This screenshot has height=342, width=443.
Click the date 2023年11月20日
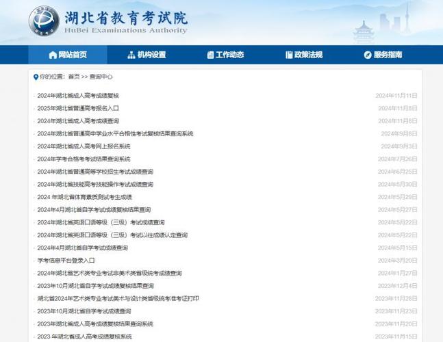[396, 324]
